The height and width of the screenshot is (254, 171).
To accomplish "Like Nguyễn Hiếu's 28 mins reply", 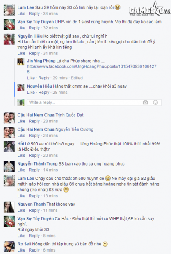I will tap(31, 93).
